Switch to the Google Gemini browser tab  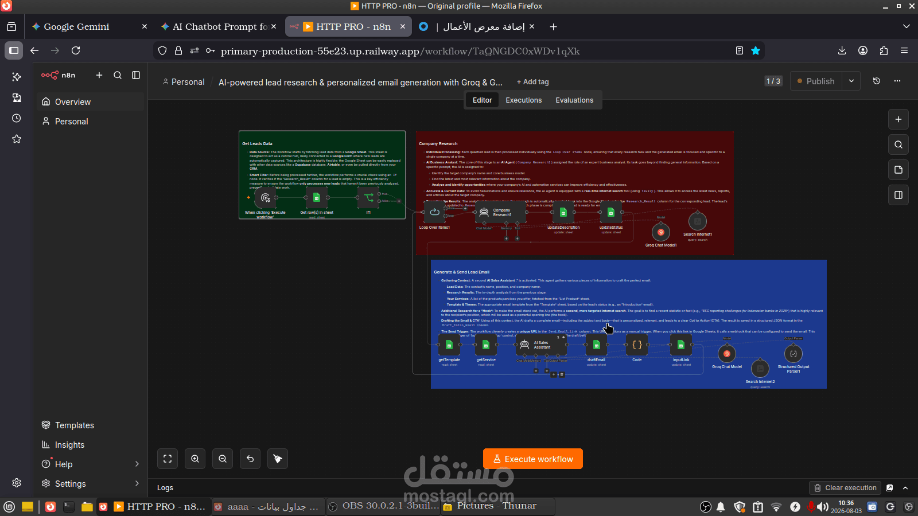click(89, 26)
